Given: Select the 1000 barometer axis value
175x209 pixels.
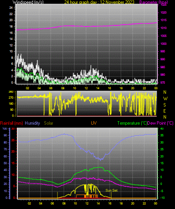Looking at the screenshot, I should (x=163, y=44).
